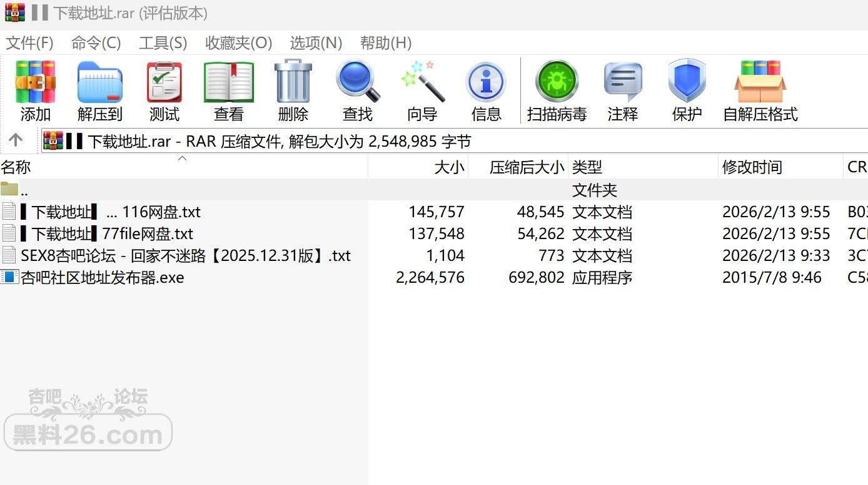Open the 收藏夹(O) menu
Screen dimensions: 868x485
[x=238, y=43]
